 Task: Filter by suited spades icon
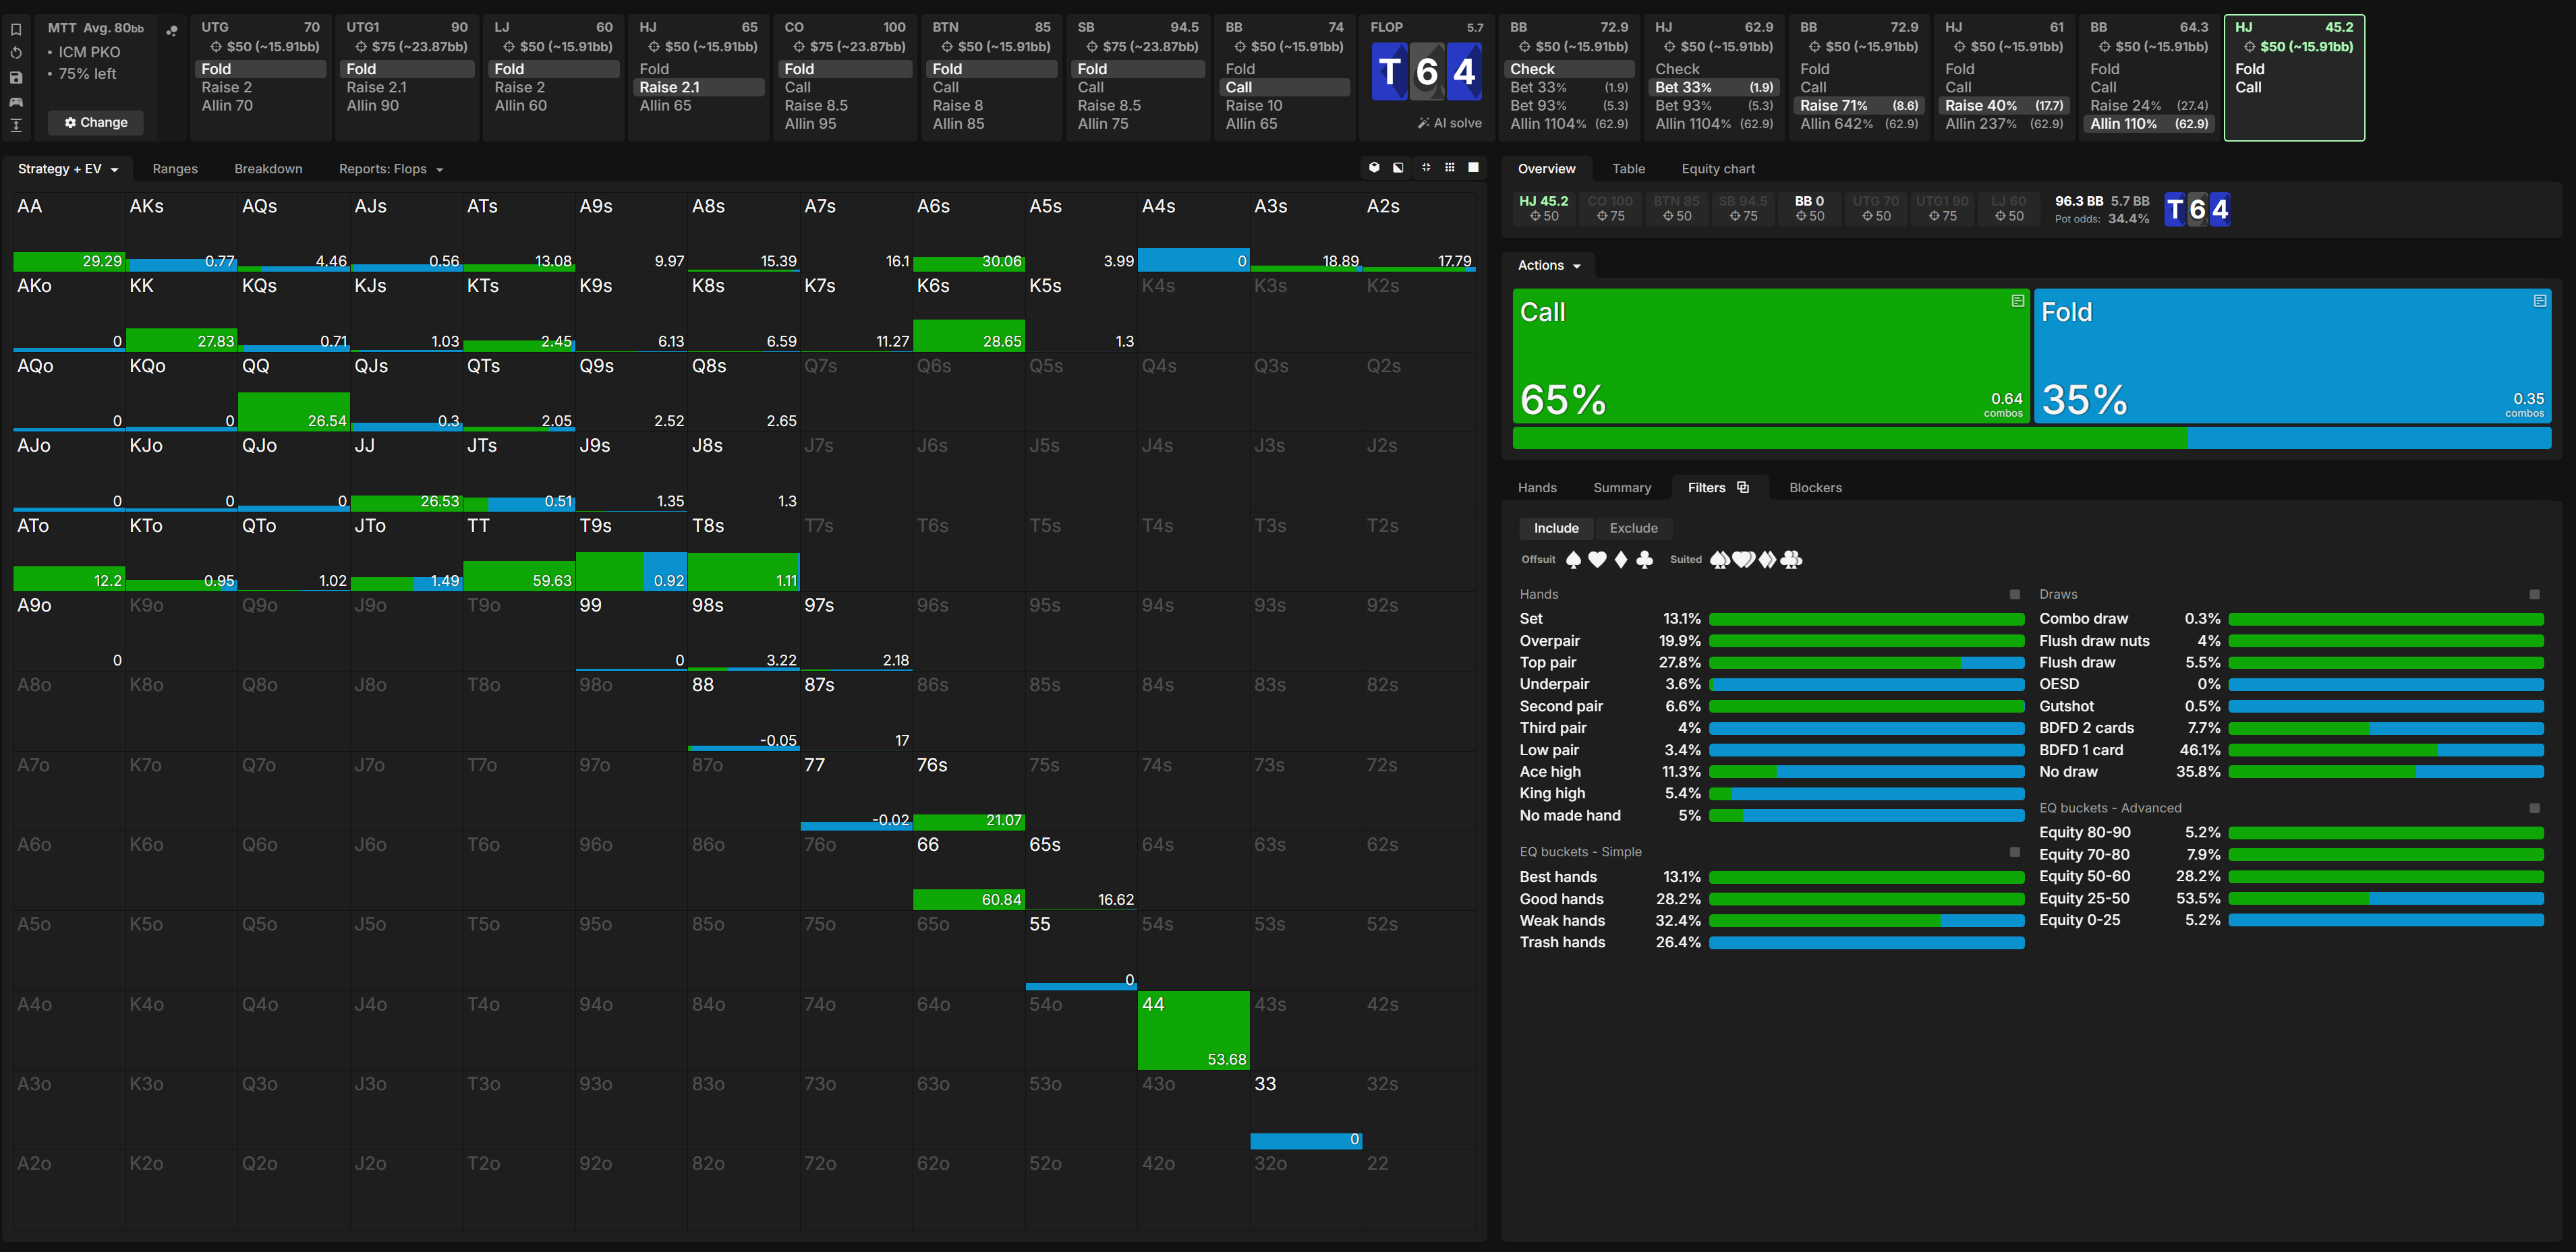1720,560
